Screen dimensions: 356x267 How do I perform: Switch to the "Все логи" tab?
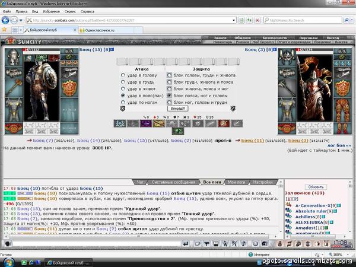[212, 182]
